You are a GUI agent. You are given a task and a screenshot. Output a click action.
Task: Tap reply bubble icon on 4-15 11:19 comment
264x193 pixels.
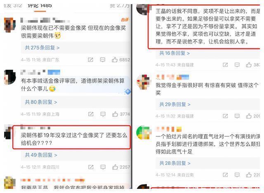pyautogui.click(x=103, y=114)
